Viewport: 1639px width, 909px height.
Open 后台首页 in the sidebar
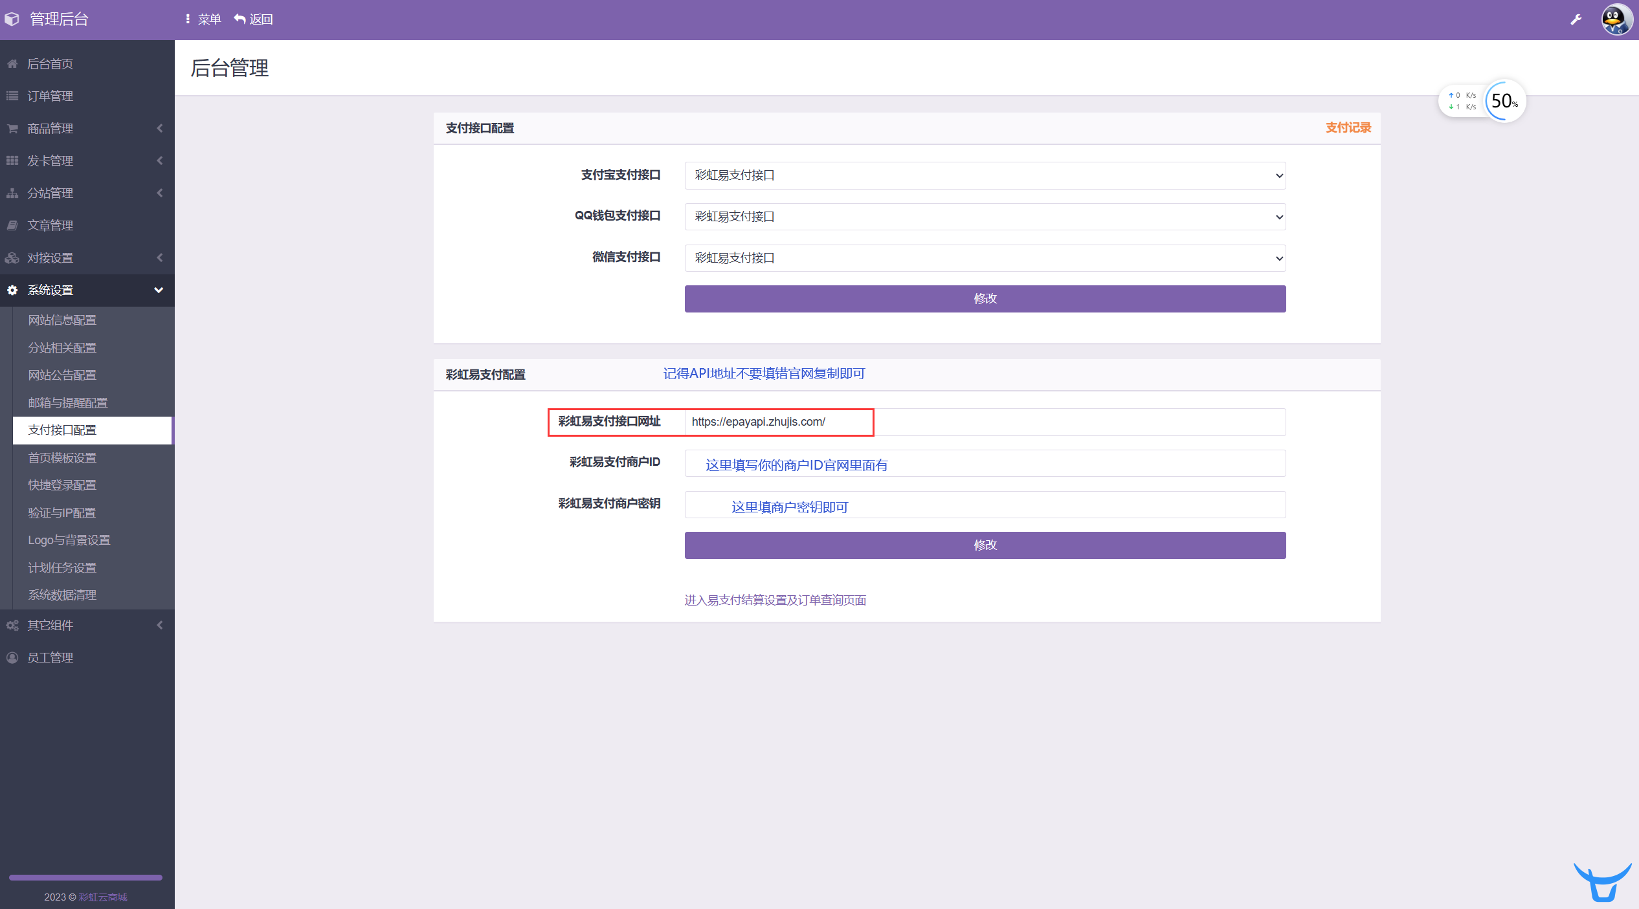pyautogui.click(x=87, y=63)
